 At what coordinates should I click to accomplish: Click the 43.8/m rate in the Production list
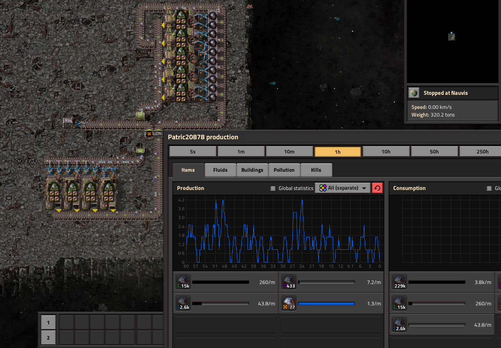pos(266,303)
